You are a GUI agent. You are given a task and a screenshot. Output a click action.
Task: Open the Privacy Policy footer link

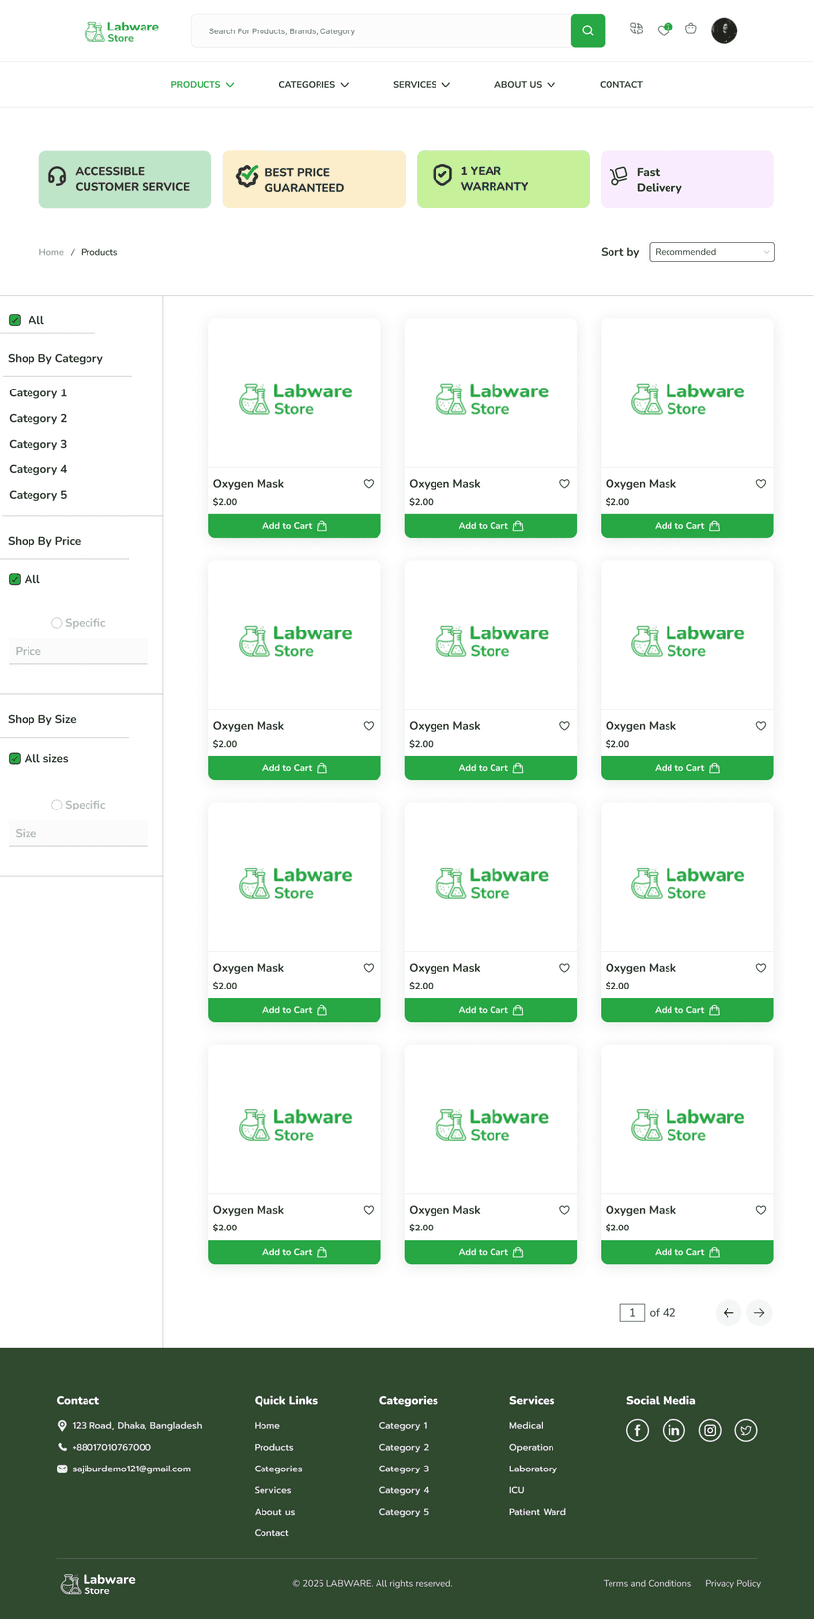[x=732, y=1583]
